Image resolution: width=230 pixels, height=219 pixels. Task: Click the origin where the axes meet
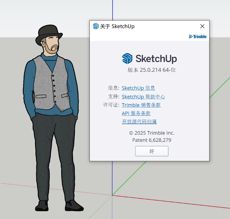[112, 195]
